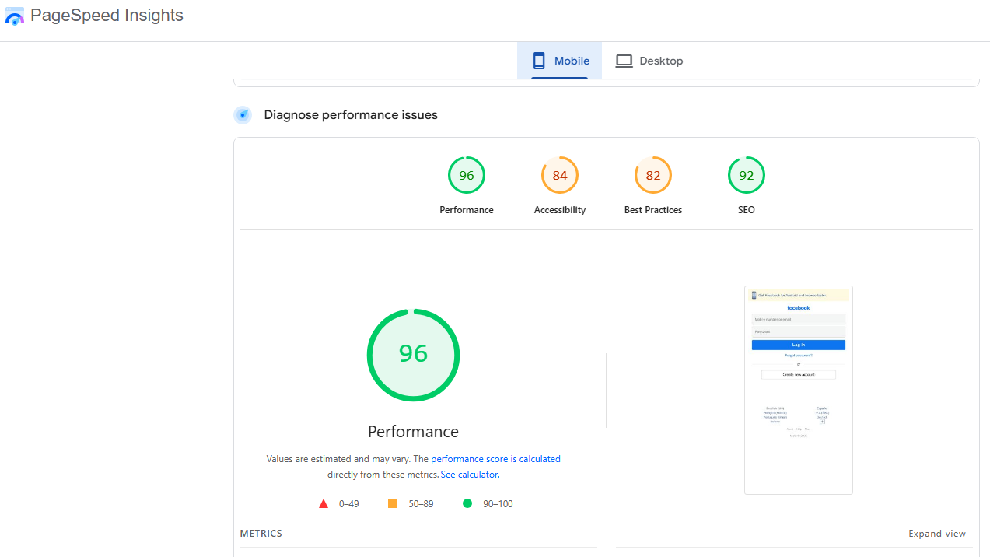
Task: Click the PageSpeed Insights logo icon
Action: click(x=14, y=16)
